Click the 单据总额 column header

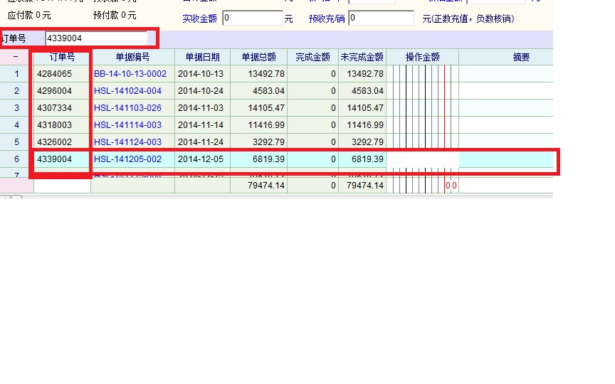pos(258,57)
